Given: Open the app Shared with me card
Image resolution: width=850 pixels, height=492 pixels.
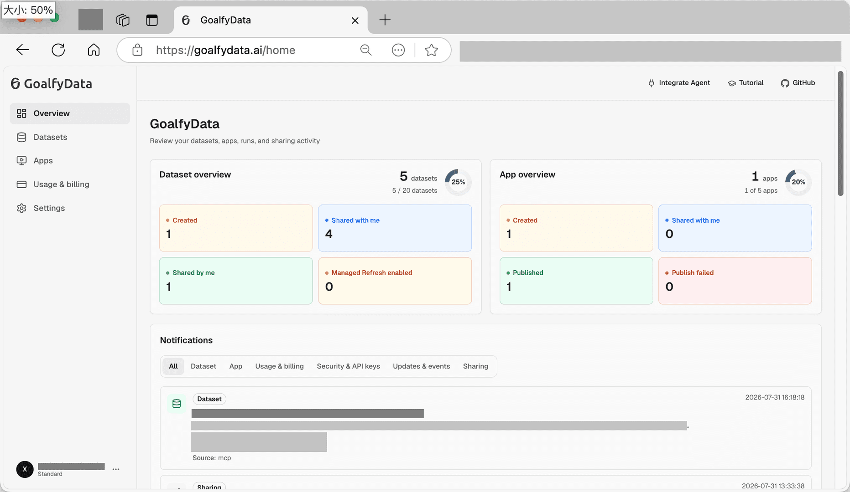Looking at the screenshot, I should pyautogui.click(x=735, y=228).
